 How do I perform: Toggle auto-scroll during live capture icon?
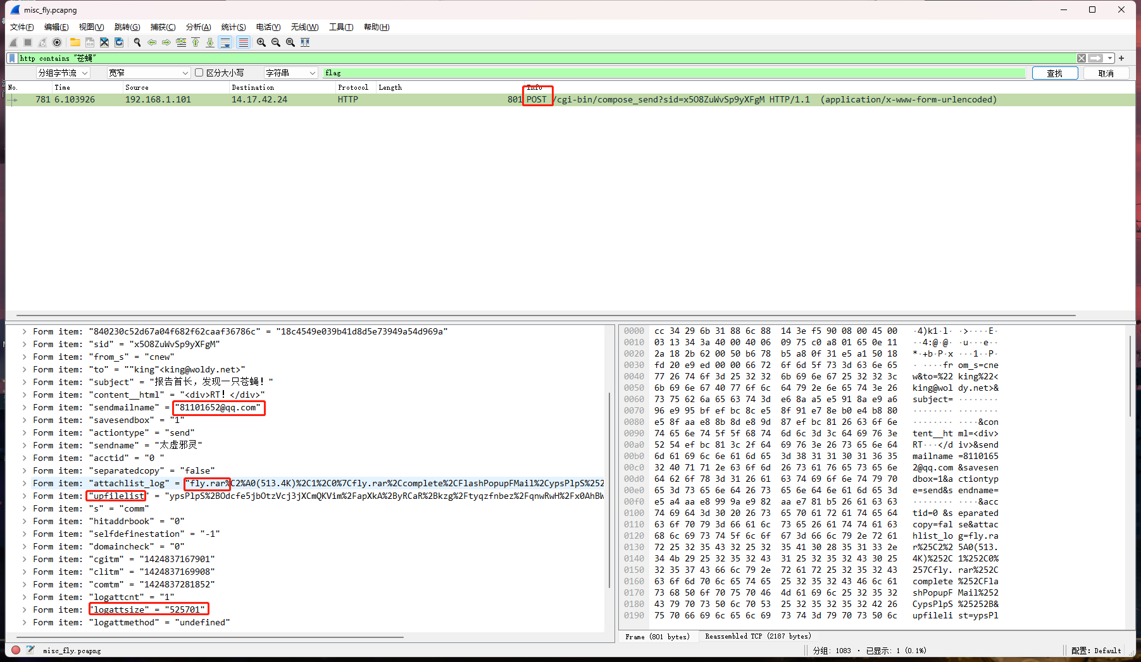coord(225,42)
